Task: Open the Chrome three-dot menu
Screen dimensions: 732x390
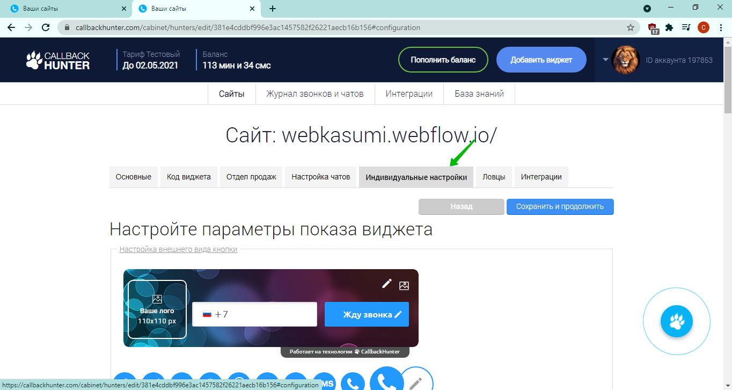Action: click(720, 27)
